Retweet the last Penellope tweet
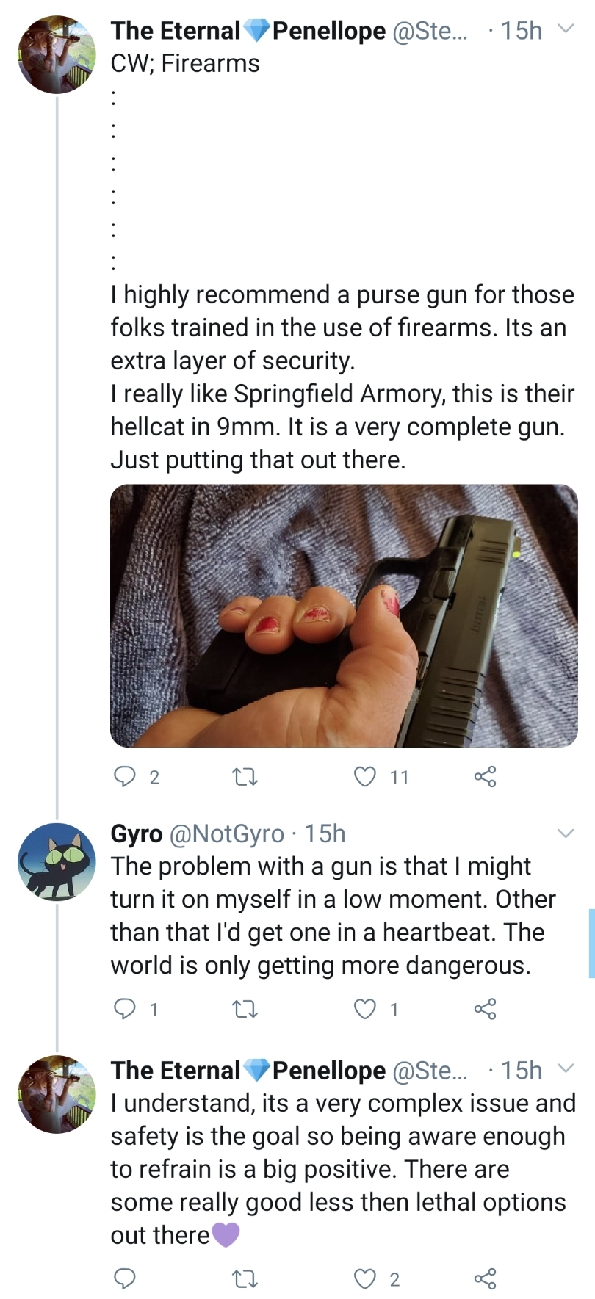The width and height of the screenshot is (595, 1299). (x=245, y=1279)
